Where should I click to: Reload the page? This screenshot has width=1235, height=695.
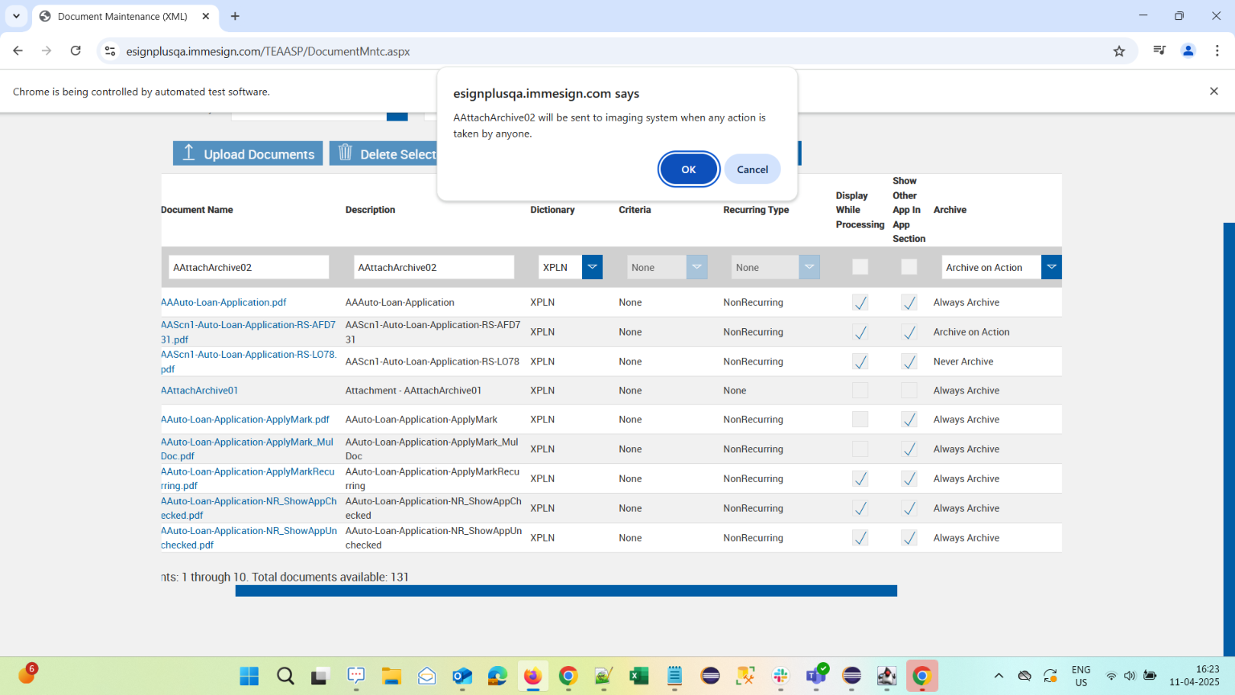click(x=76, y=51)
